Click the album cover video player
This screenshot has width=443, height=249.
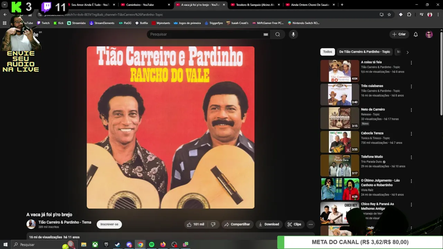[171, 127]
